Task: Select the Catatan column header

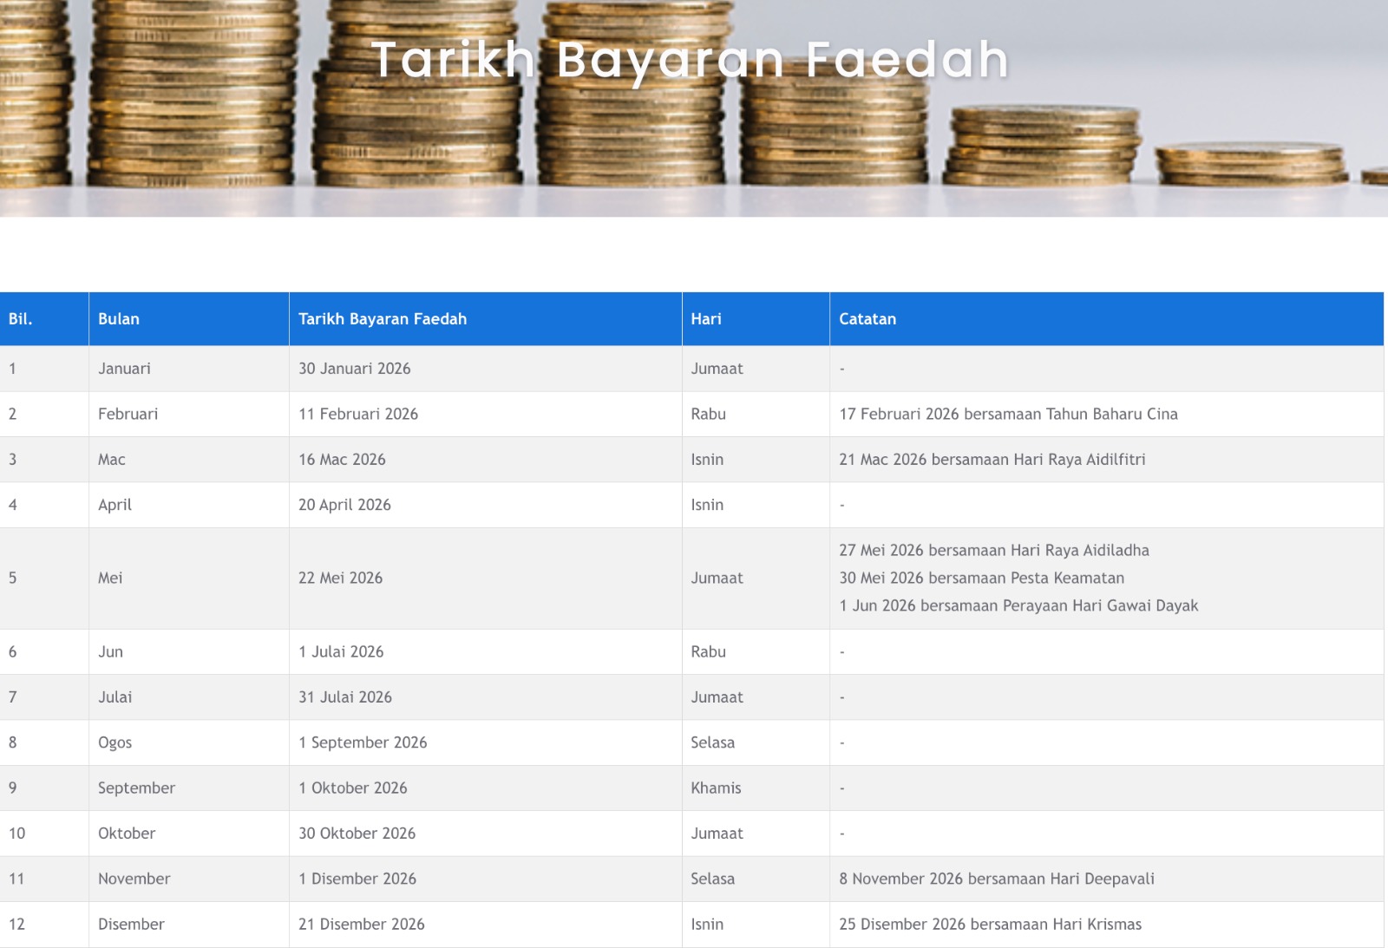Action: pos(1107,319)
